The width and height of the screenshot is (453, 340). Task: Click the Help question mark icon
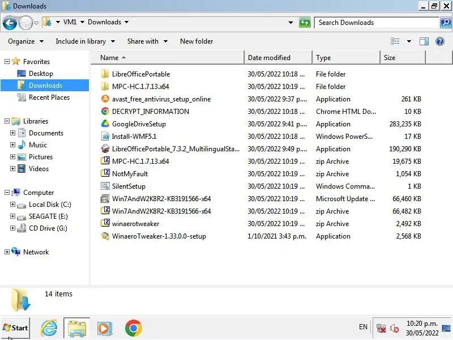pos(440,41)
